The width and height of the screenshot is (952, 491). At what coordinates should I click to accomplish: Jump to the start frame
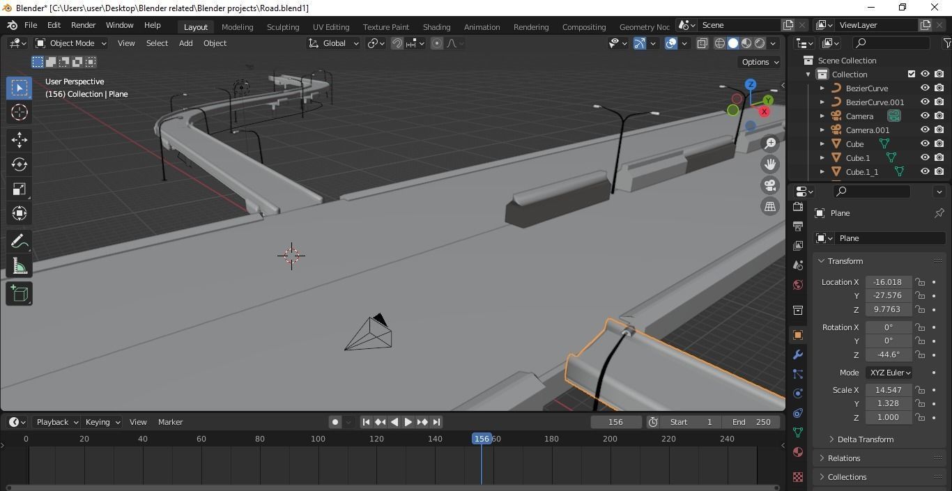(366, 422)
